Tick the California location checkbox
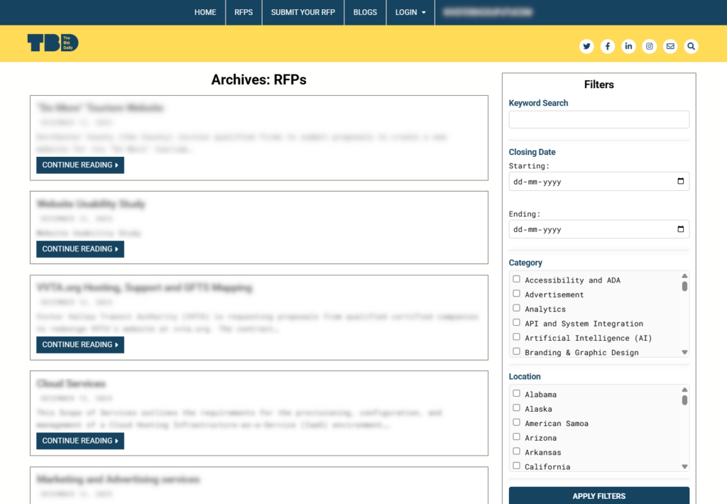 pyautogui.click(x=517, y=466)
